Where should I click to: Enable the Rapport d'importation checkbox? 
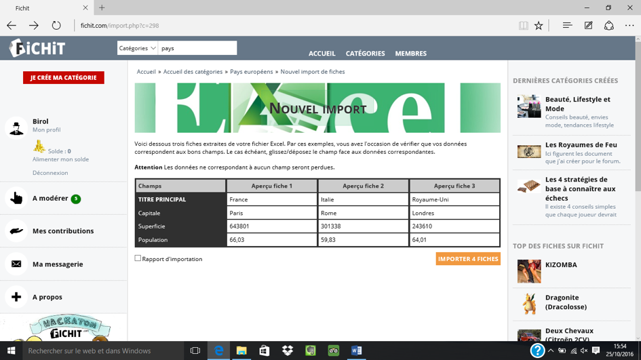pos(138,258)
